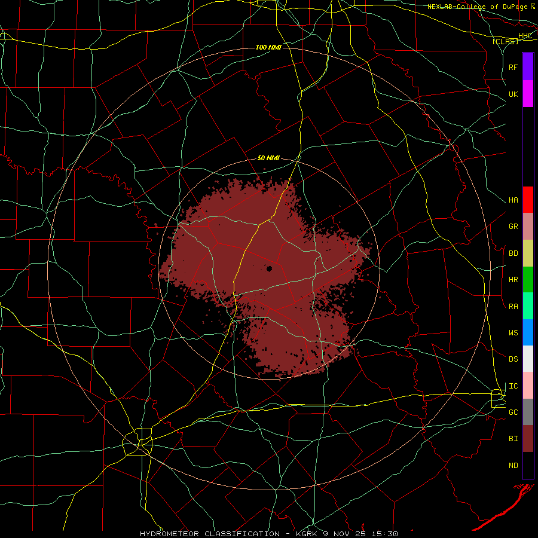
Task: Click the HA red legend swatch
Action: pos(528,200)
